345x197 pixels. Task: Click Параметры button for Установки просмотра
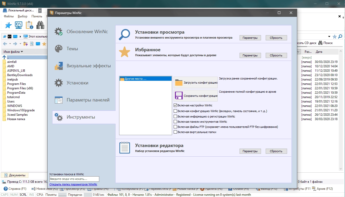coord(250,38)
